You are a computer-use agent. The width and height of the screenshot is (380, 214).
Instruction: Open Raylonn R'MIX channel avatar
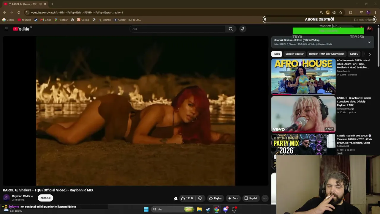(x=6, y=198)
